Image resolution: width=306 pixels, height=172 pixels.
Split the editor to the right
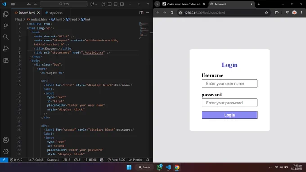(141, 13)
